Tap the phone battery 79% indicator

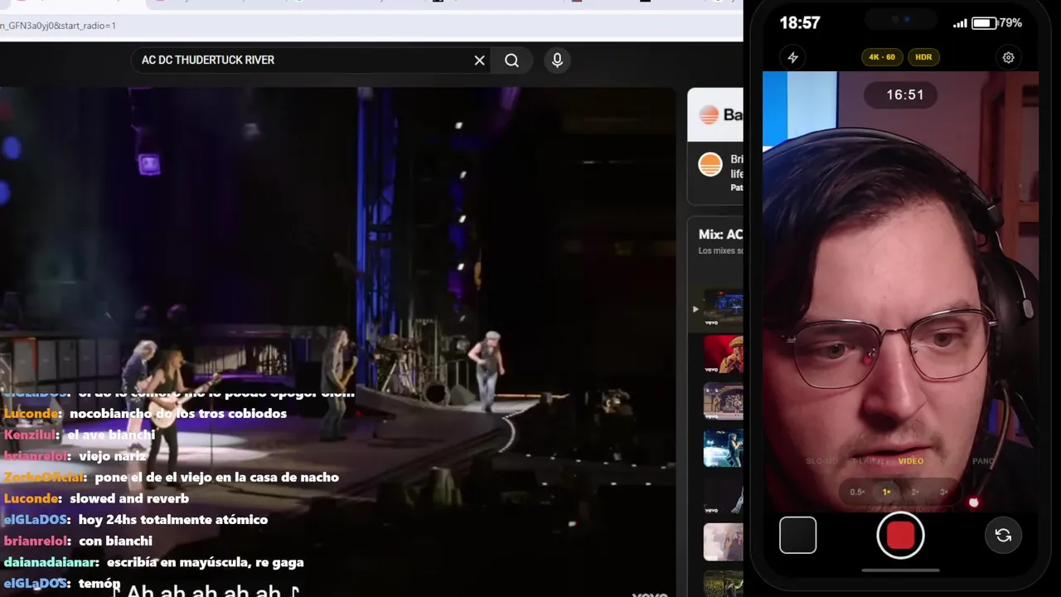click(x=997, y=23)
